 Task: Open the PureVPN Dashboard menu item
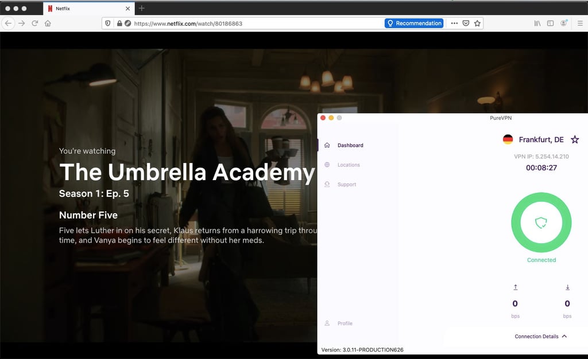[350, 145]
